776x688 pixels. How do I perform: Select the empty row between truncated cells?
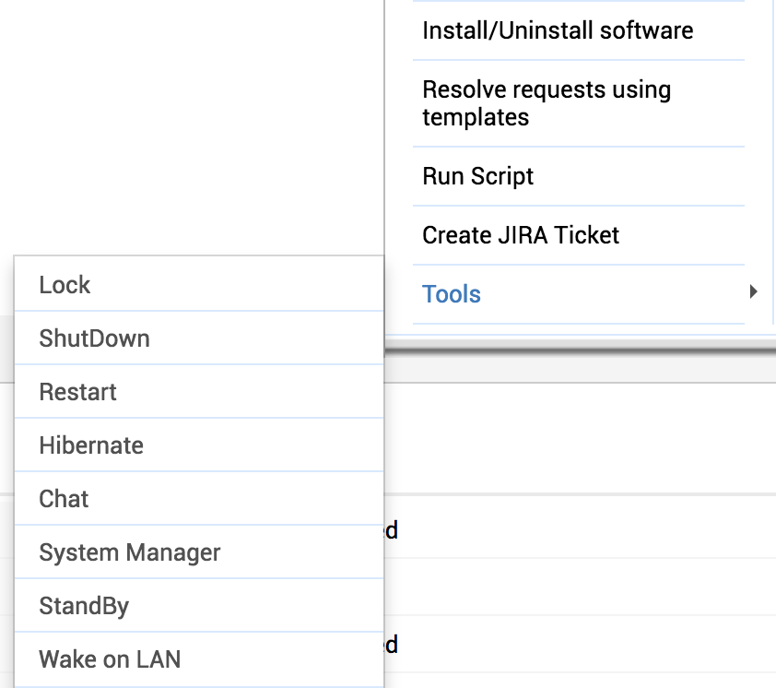(x=581, y=587)
